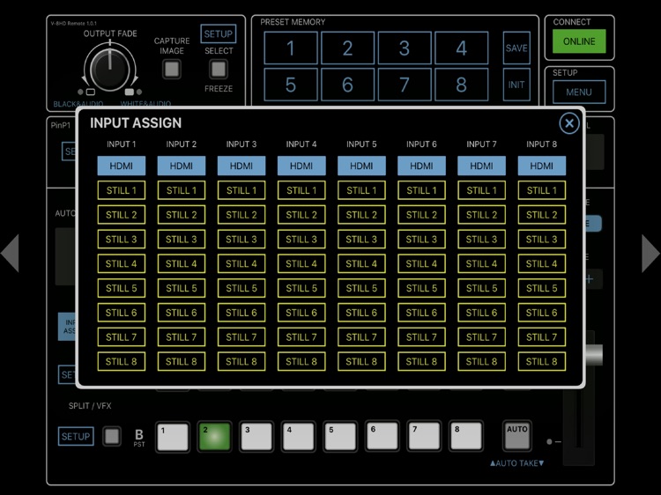Viewport: 661px width, 495px height.
Task: Recall Preset Memory 8
Action: (x=461, y=85)
